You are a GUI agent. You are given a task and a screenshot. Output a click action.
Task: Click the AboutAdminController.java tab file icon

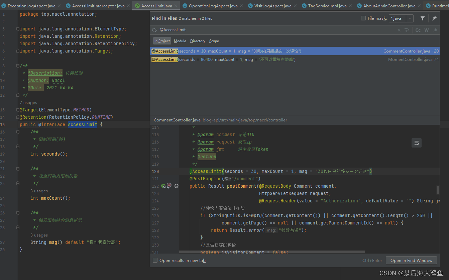(x=359, y=6)
